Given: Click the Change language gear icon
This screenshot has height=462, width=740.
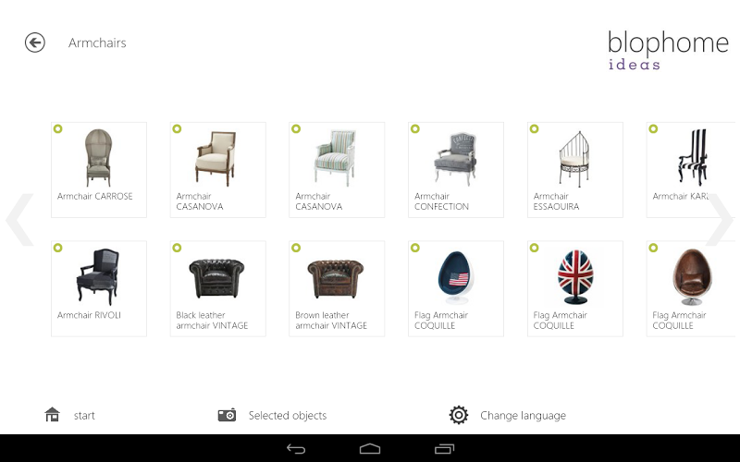Looking at the screenshot, I should pyautogui.click(x=458, y=415).
